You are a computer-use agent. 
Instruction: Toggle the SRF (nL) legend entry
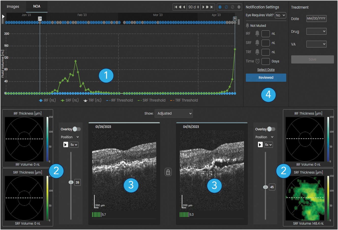pyautogui.click(x=69, y=100)
